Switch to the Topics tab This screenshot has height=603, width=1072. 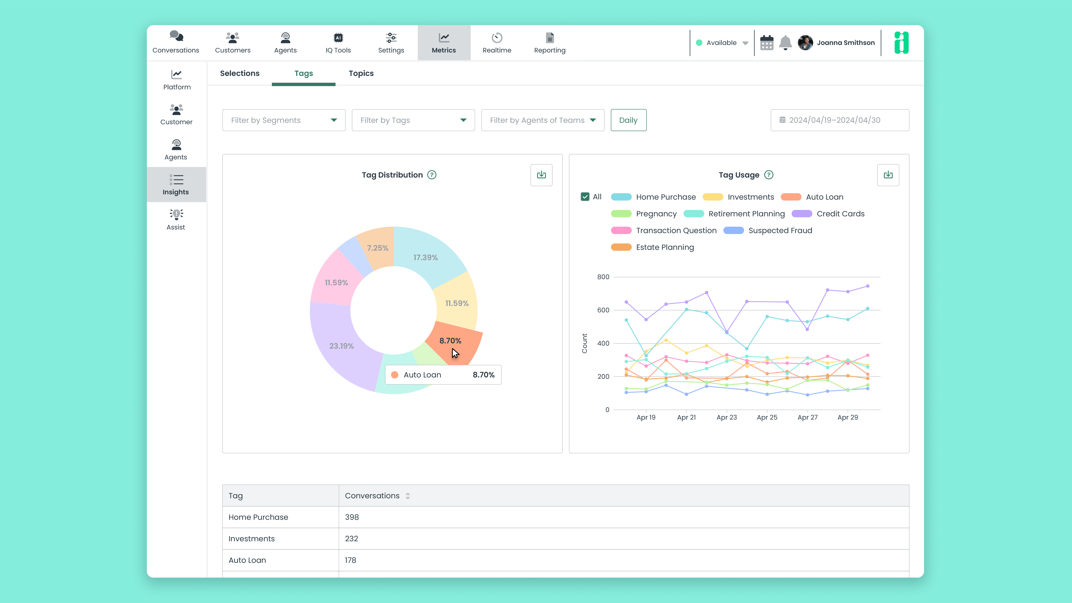[361, 73]
